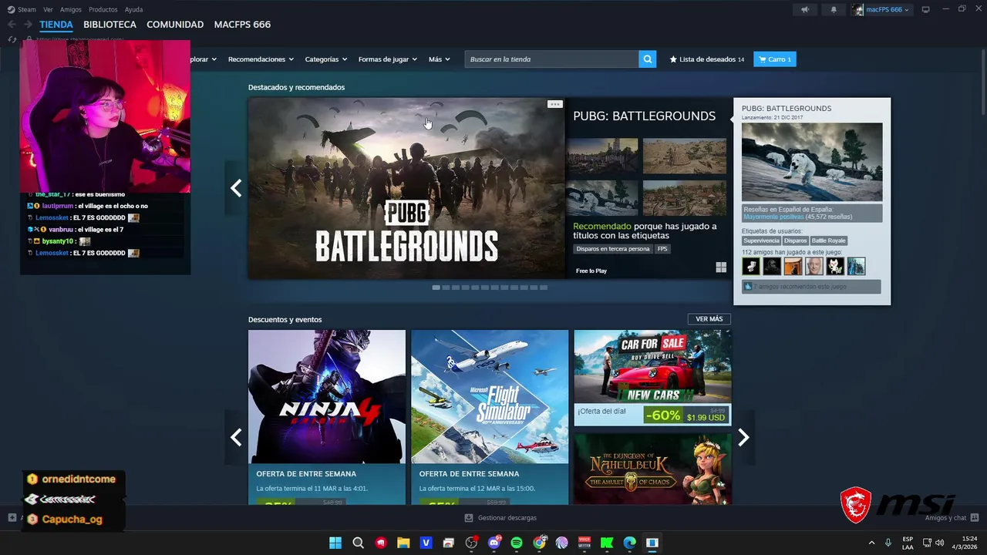Viewport: 987px width, 555px height.
Task: Open the Carro 1 shopping cart
Action: click(774, 59)
